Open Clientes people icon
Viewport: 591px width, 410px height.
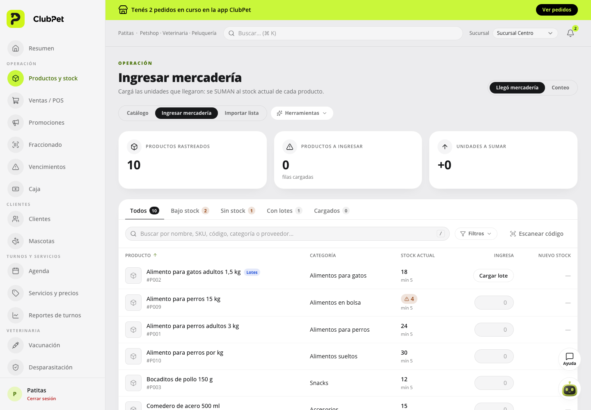(16, 219)
